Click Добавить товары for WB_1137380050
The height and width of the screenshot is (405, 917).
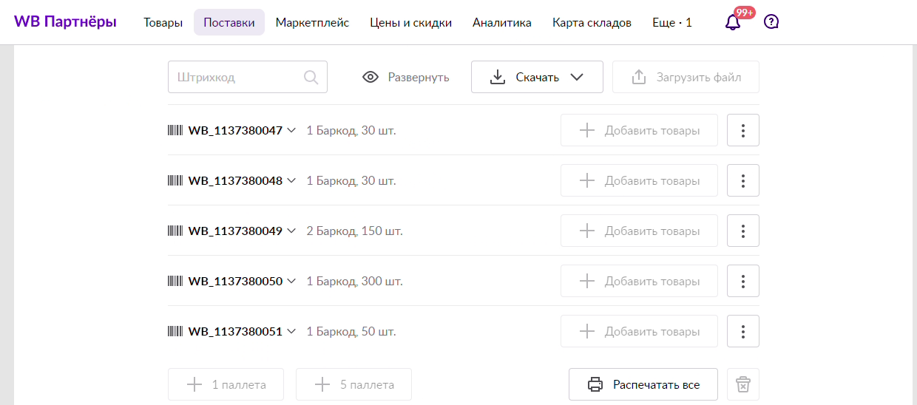tap(639, 281)
